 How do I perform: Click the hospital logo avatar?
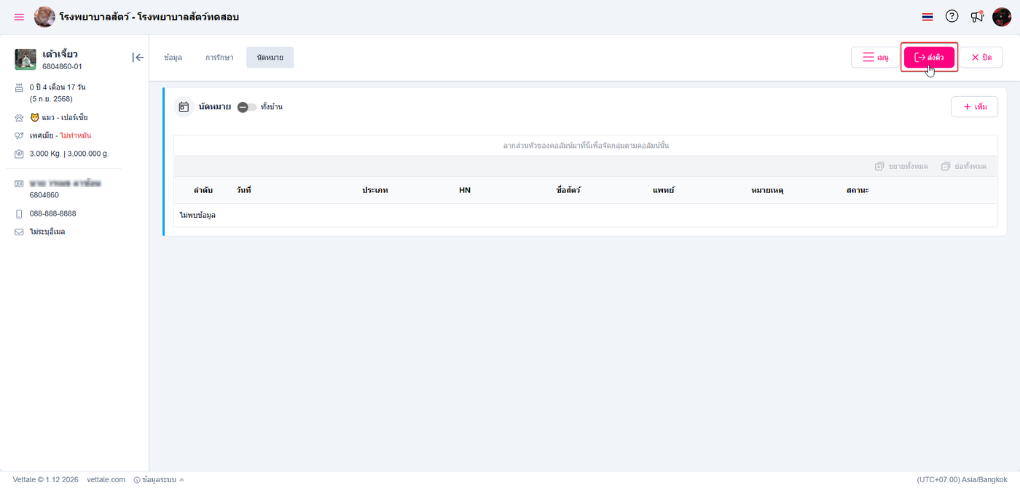tap(44, 17)
